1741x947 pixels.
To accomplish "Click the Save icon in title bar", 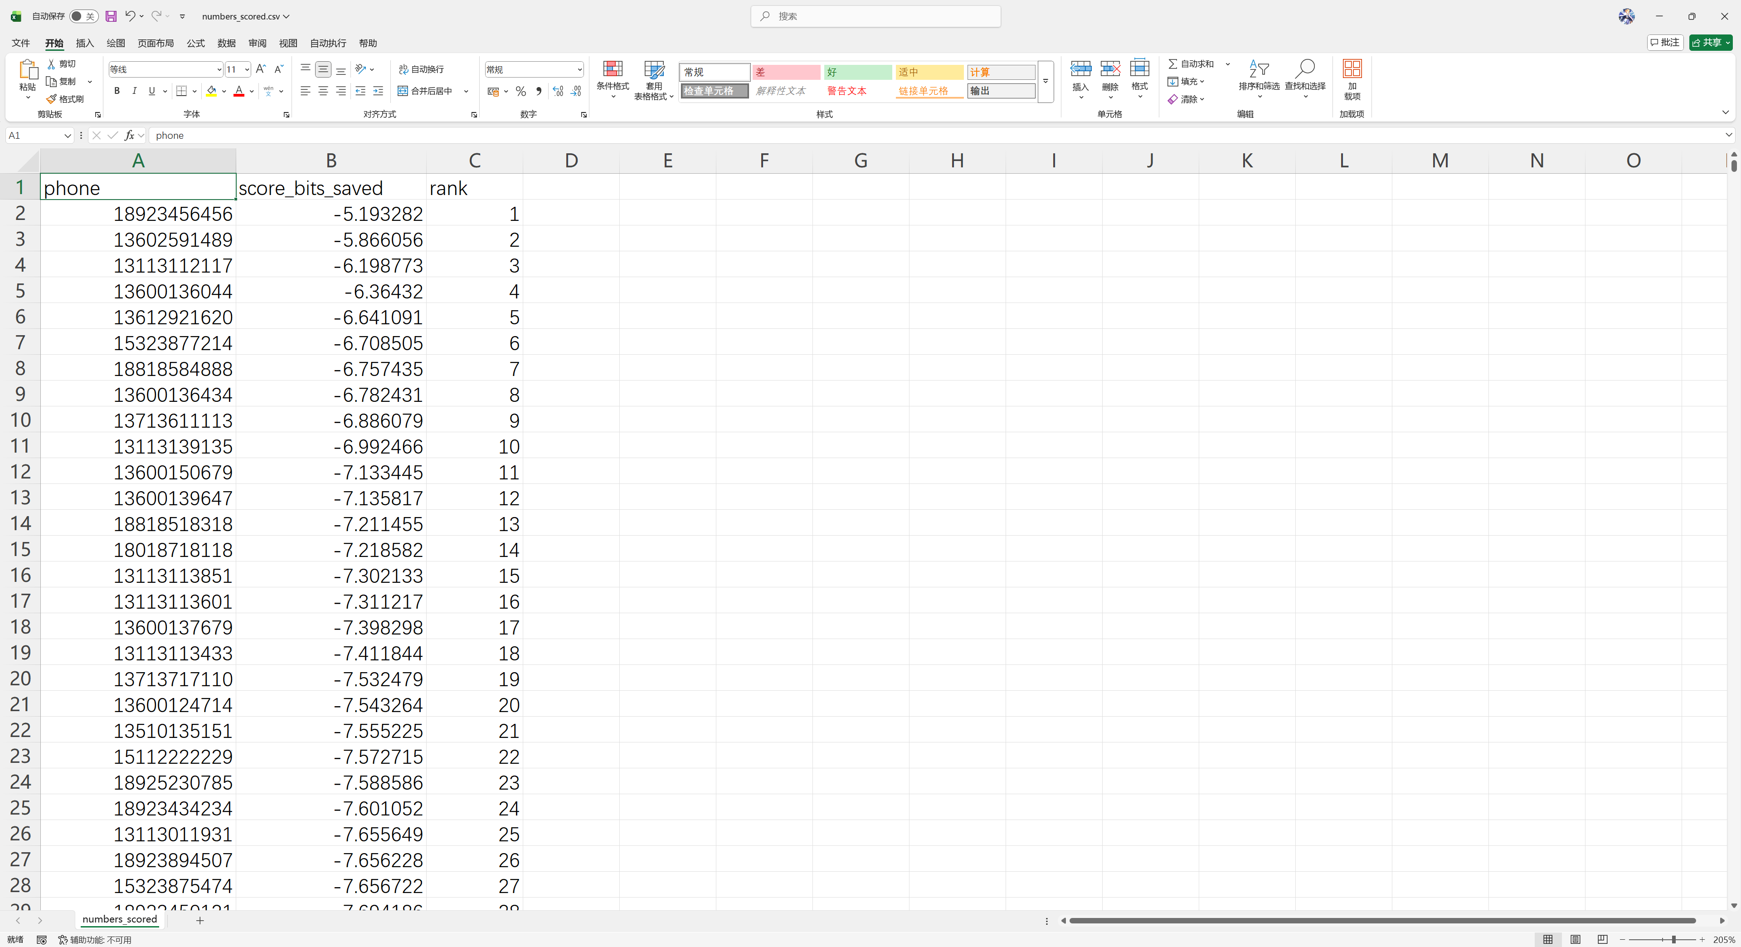I will 111,16.
